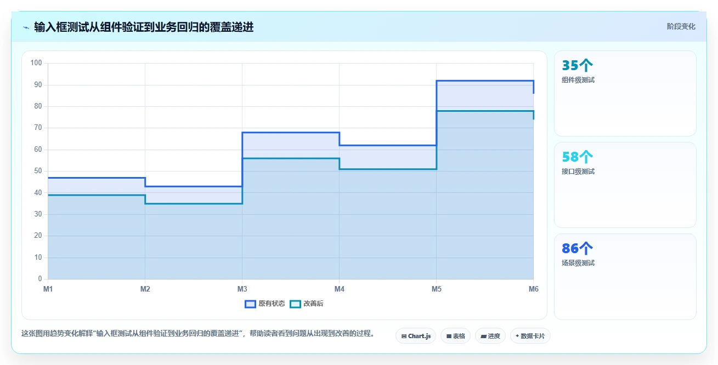Viewport: 718px width, 365px height.
Task: Toggle the 改善后 legend swatch
Action: tap(295, 304)
